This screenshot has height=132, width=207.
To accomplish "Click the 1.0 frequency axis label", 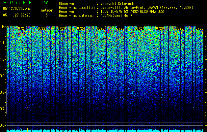I will click(x=3, y=60).
